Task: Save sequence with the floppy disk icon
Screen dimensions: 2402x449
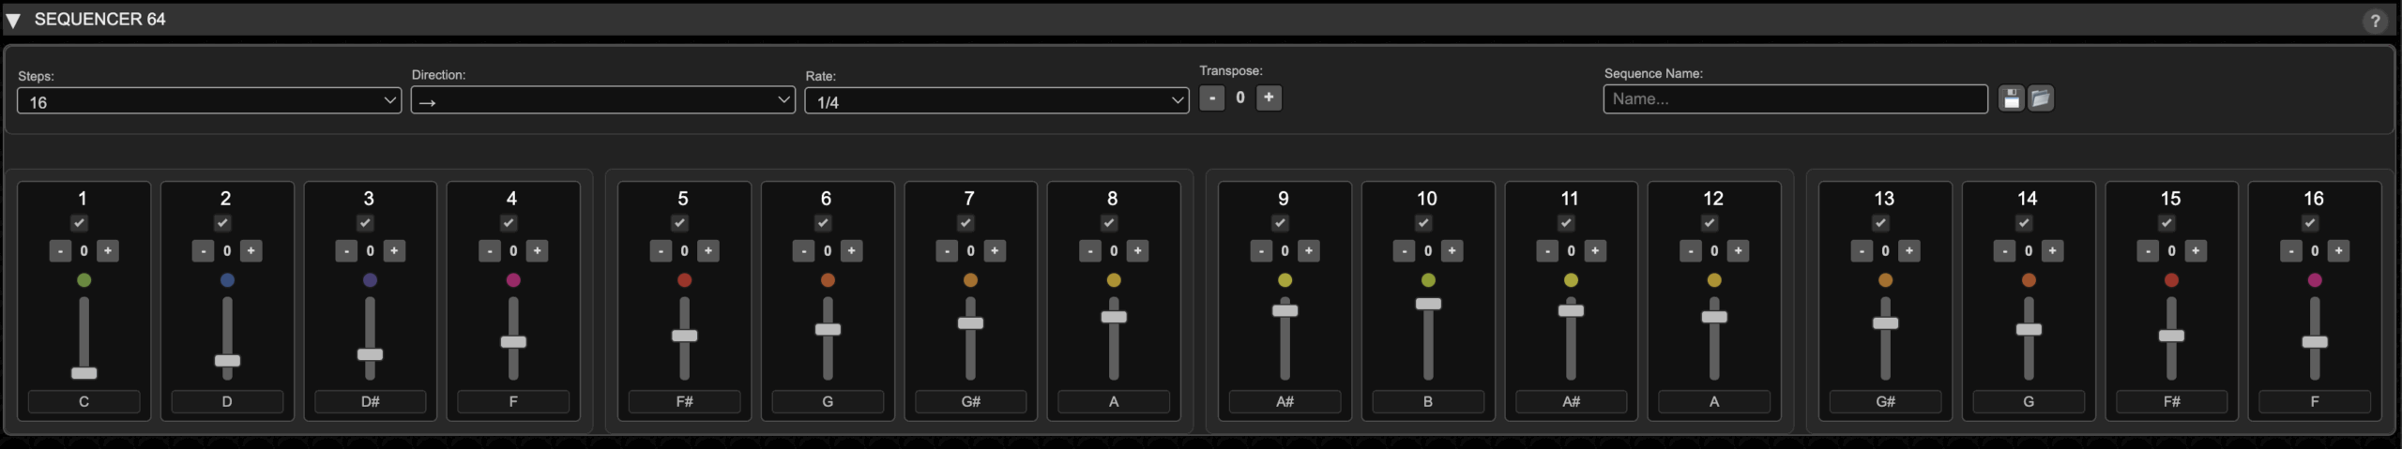Action: click(x=2011, y=98)
